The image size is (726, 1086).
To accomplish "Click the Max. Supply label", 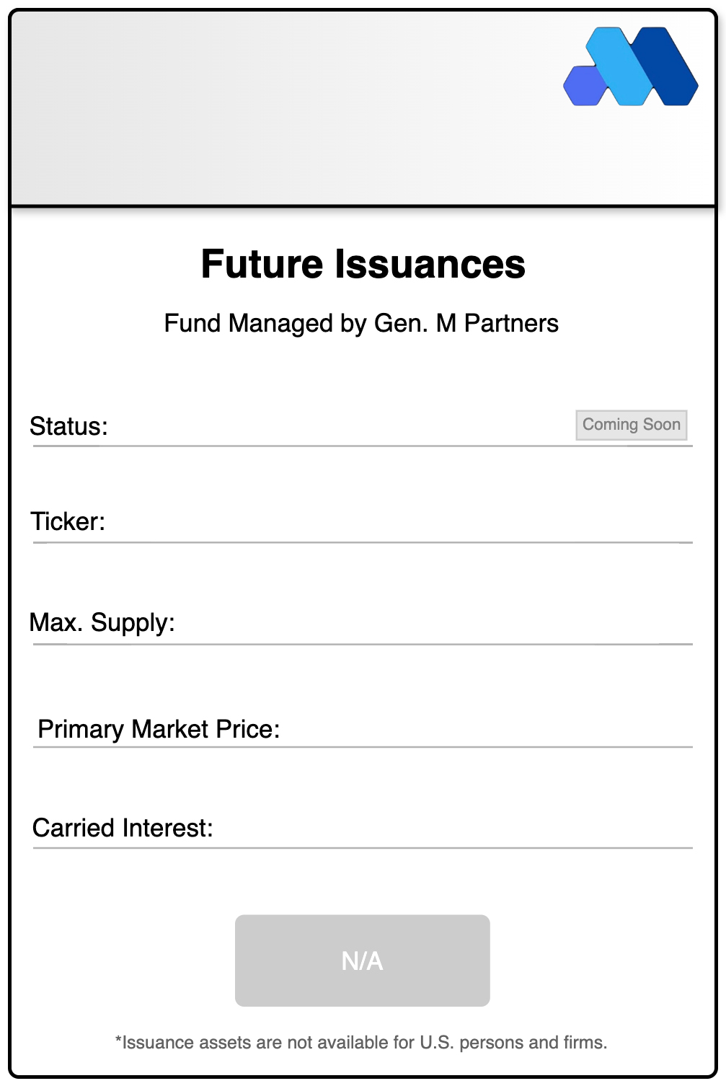I will (102, 622).
